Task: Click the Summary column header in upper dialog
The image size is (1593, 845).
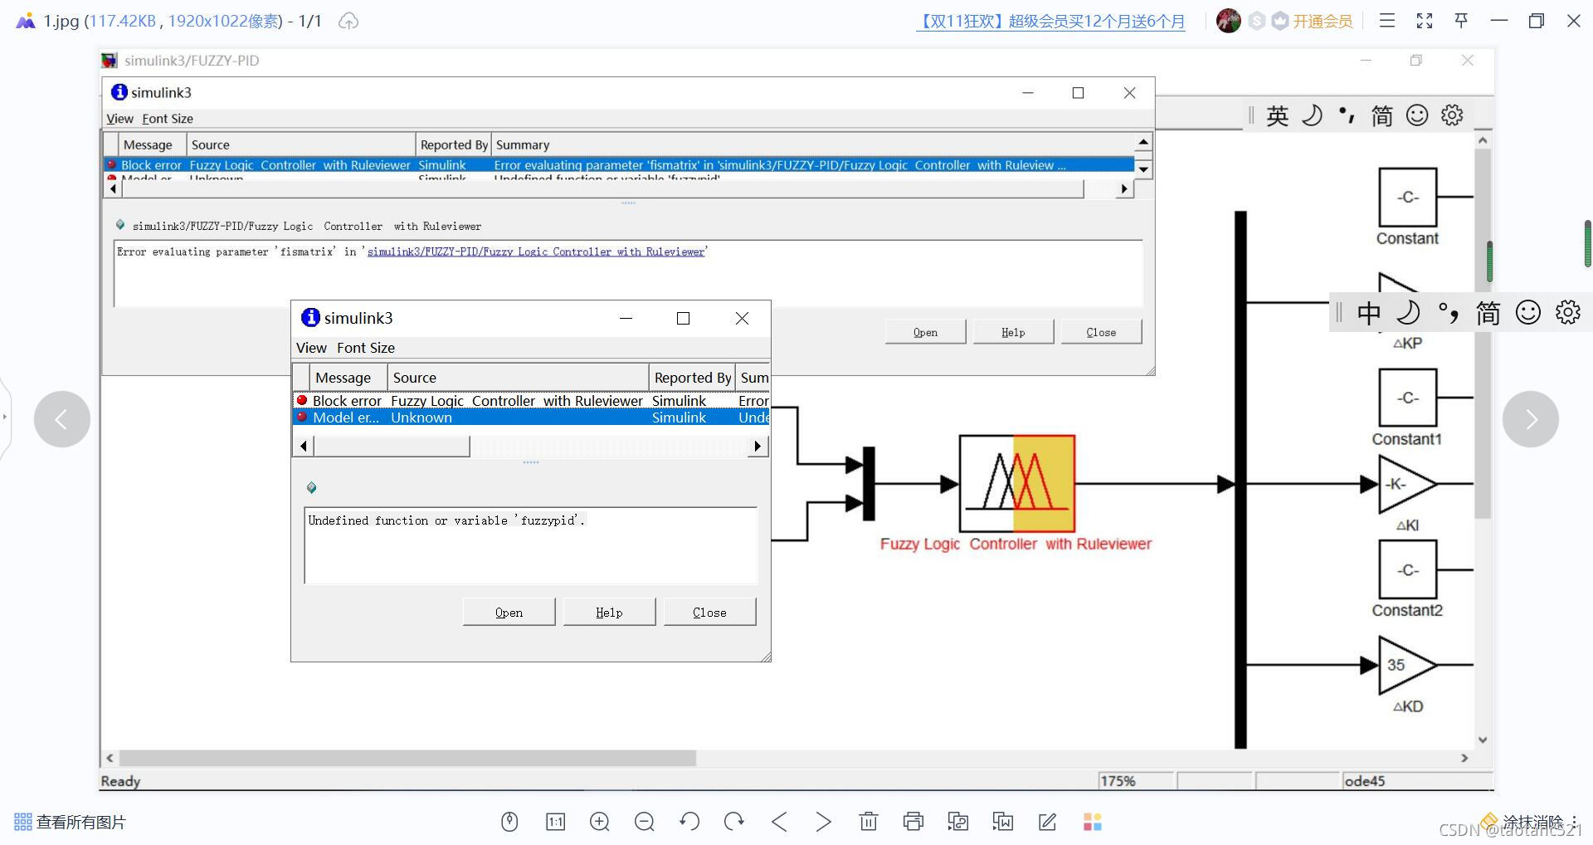Action: (x=813, y=144)
